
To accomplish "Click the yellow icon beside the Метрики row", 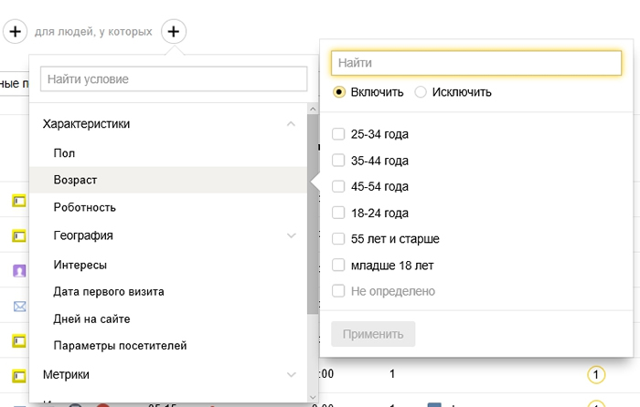I will tap(19, 375).
